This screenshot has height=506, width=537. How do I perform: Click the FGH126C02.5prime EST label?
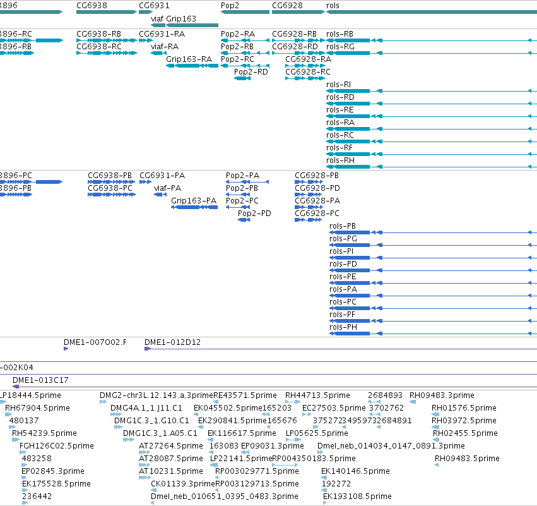tap(57, 446)
